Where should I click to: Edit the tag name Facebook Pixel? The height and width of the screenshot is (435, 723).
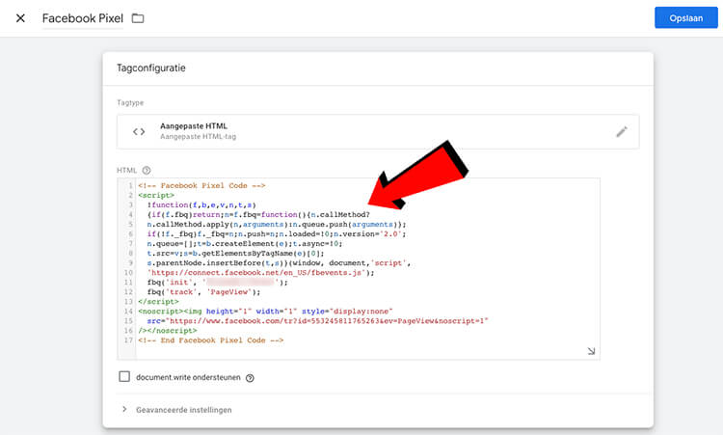[83, 18]
